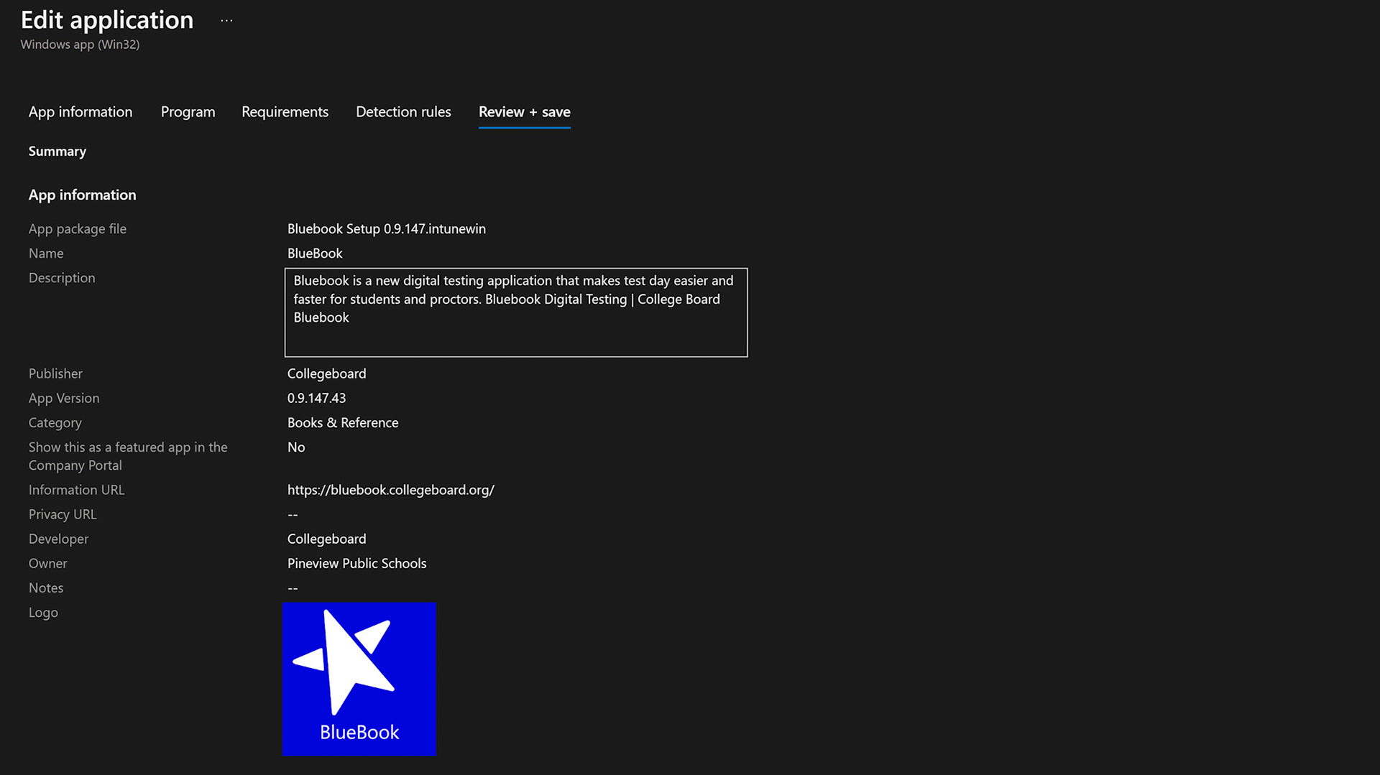Click the Notes label

click(x=46, y=588)
